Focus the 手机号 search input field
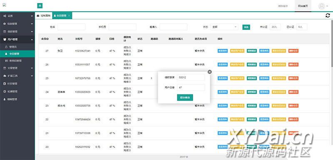This screenshot has height=160, width=333. point(122,27)
